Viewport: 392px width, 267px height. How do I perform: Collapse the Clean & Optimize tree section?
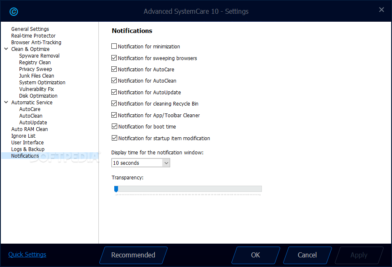click(6, 49)
